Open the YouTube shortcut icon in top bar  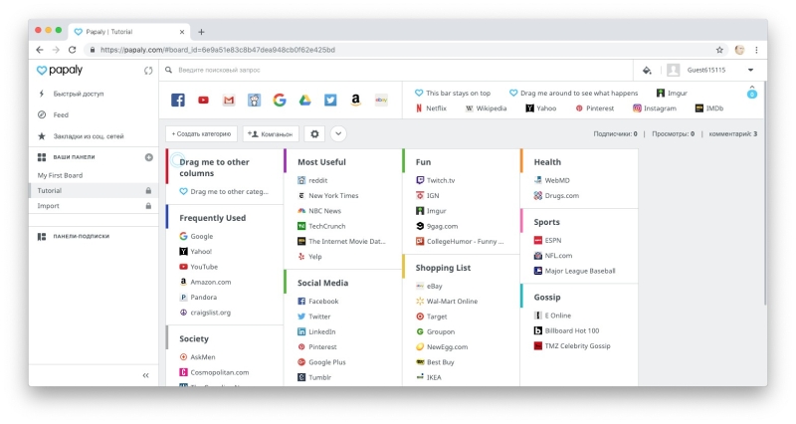(x=203, y=101)
